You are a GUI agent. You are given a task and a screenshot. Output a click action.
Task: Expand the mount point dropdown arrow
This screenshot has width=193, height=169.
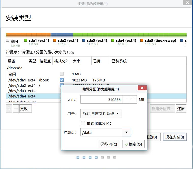tap(126, 132)
